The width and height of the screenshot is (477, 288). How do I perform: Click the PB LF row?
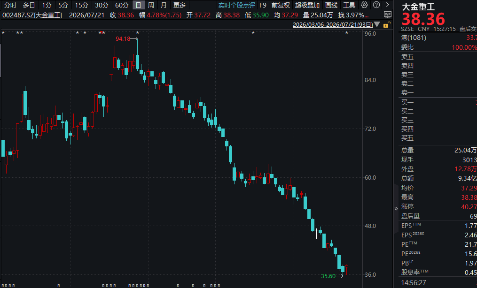(x=438, y=263)
